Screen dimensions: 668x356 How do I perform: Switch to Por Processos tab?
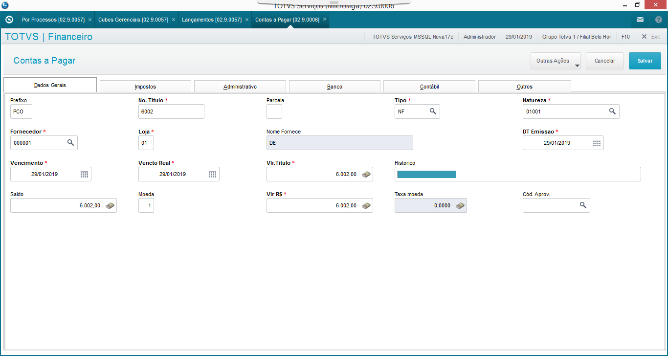(53, 20)
